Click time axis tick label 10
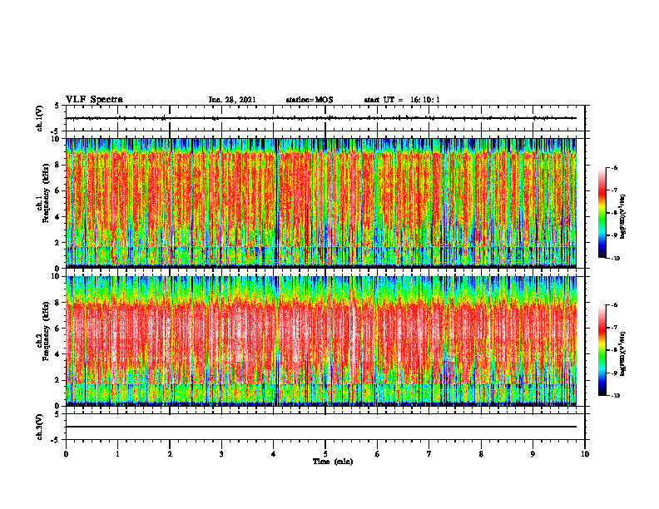 [x=585, y=454]
